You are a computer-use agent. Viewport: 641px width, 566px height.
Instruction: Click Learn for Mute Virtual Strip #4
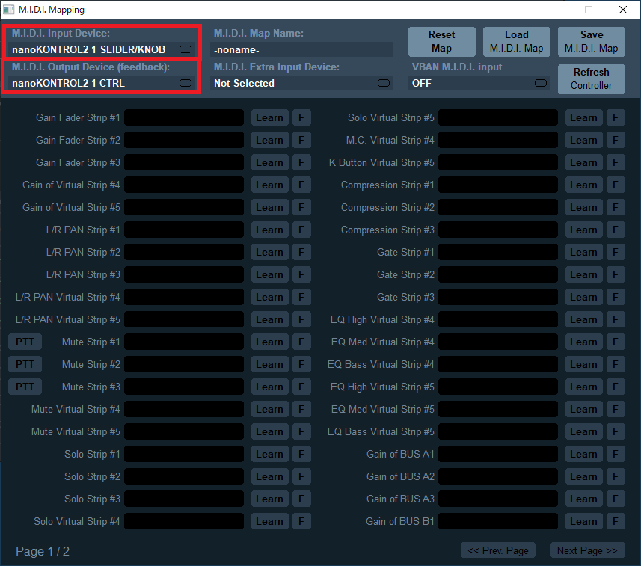point(269,410)
